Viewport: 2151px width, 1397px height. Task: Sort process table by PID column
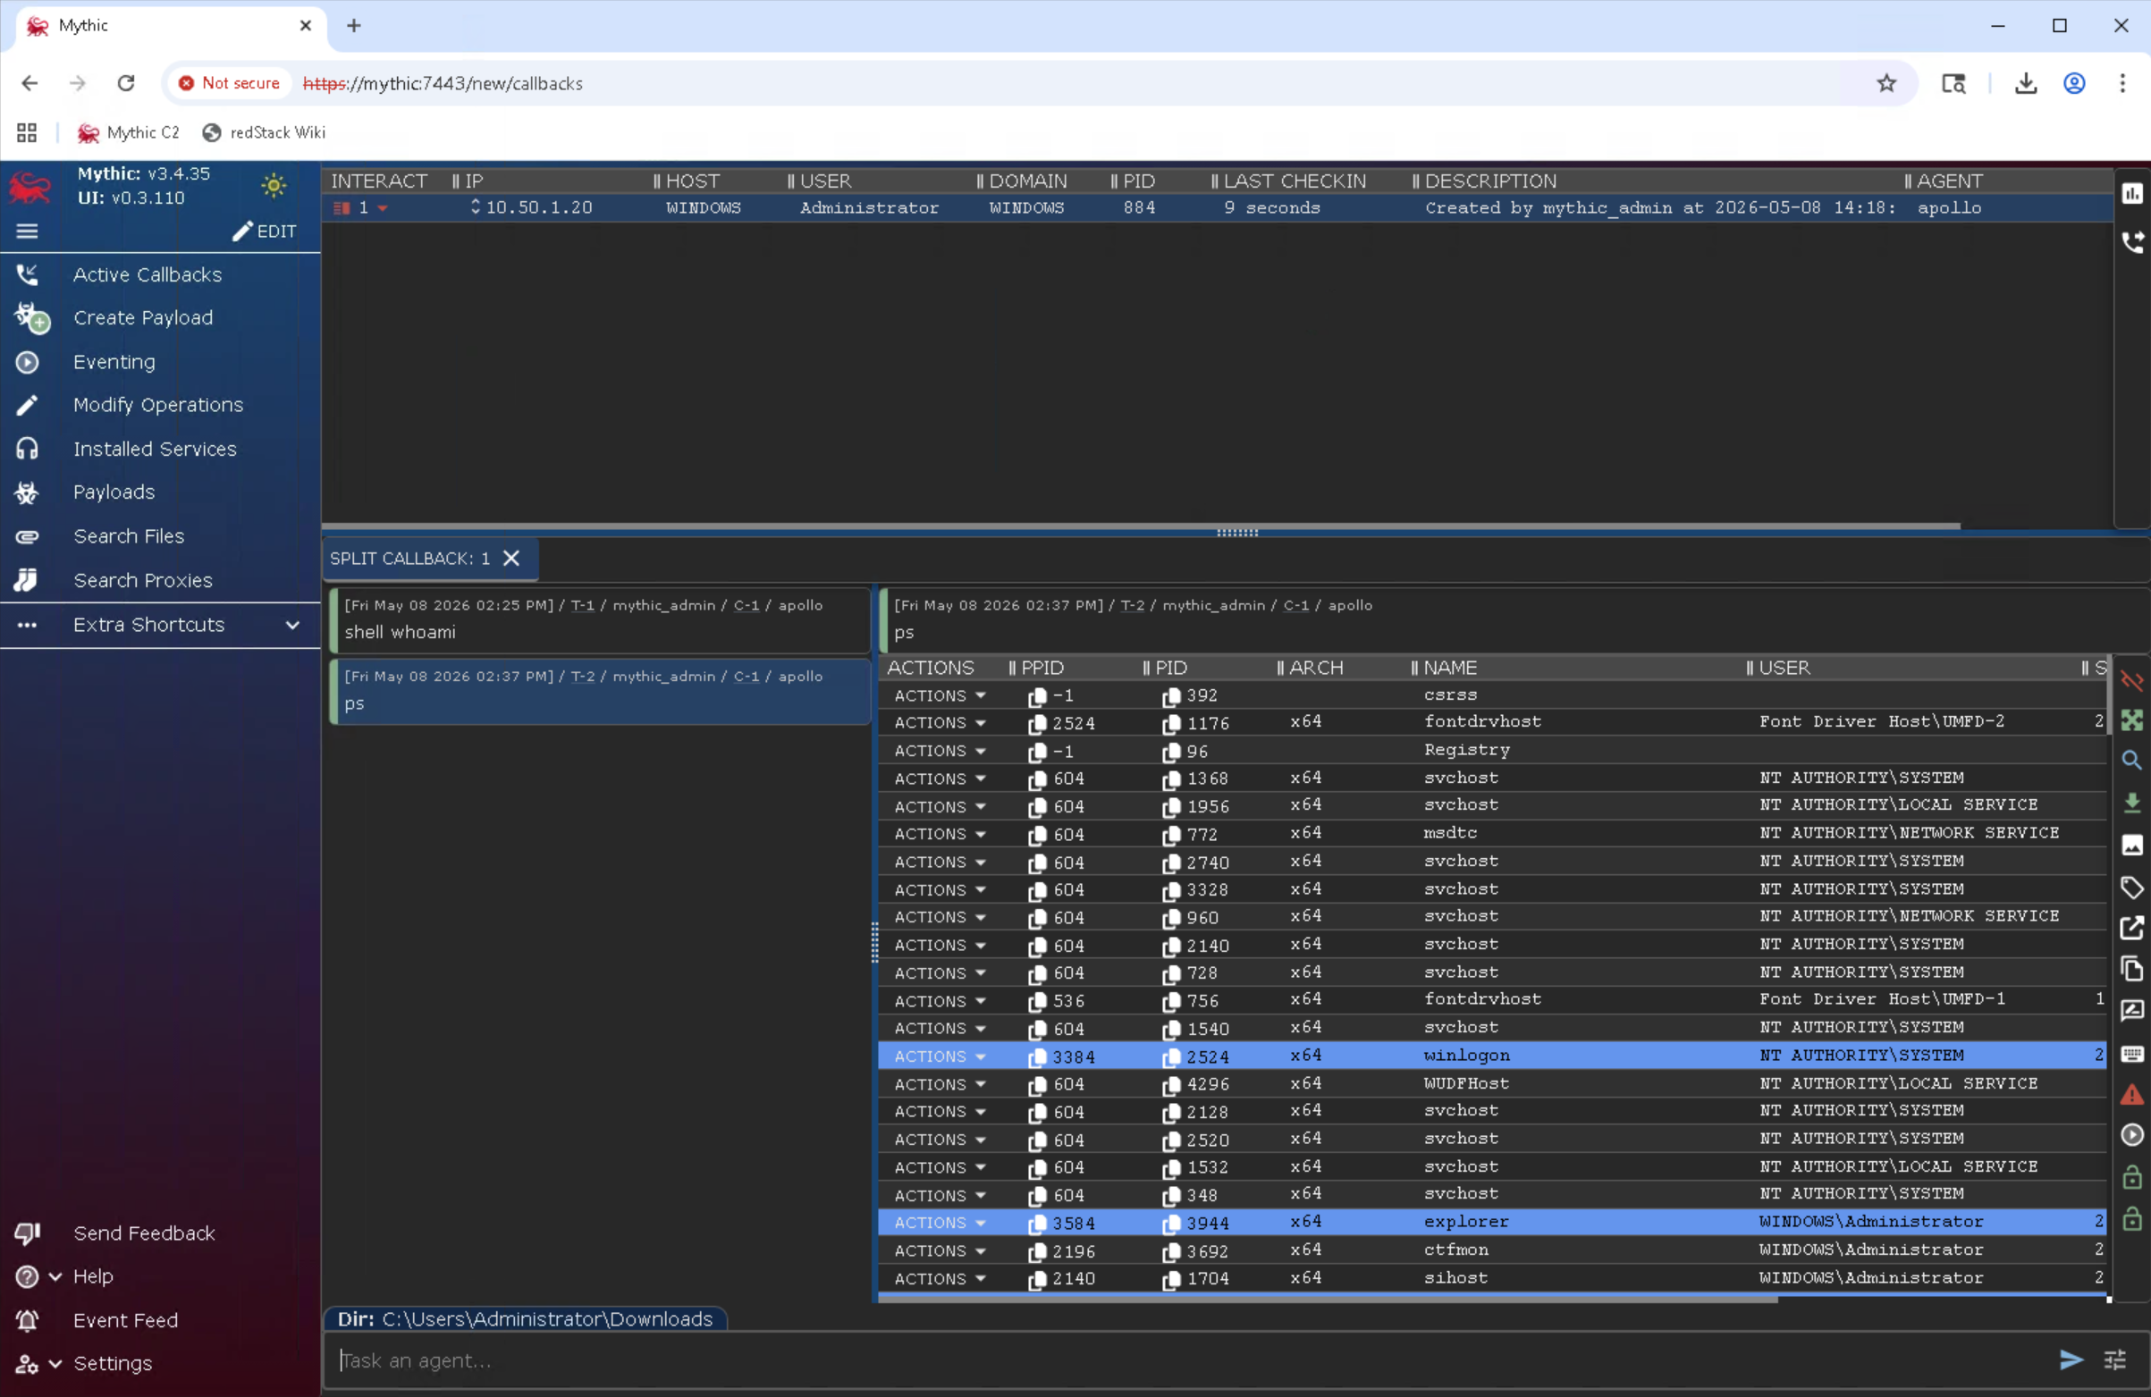[x=1170, y=668]
